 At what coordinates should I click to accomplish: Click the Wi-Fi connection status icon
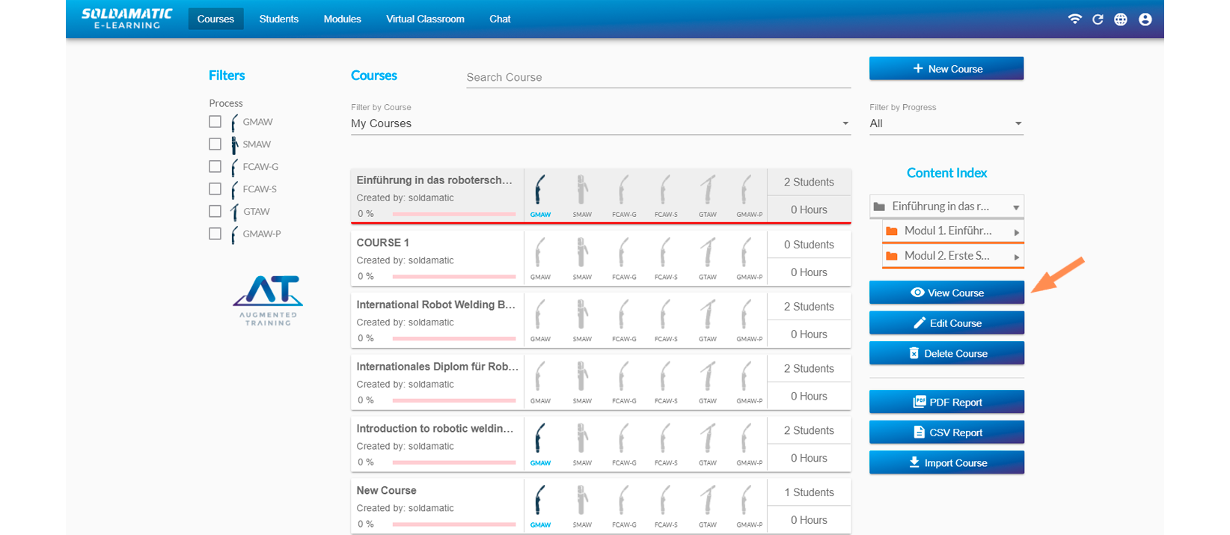point(1074,19)
